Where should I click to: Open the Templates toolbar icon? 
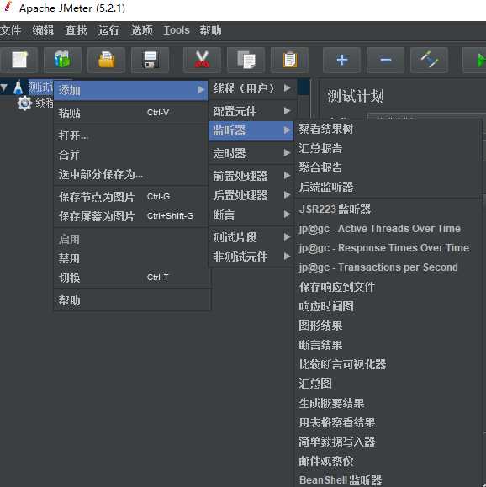tap(62, 60)
